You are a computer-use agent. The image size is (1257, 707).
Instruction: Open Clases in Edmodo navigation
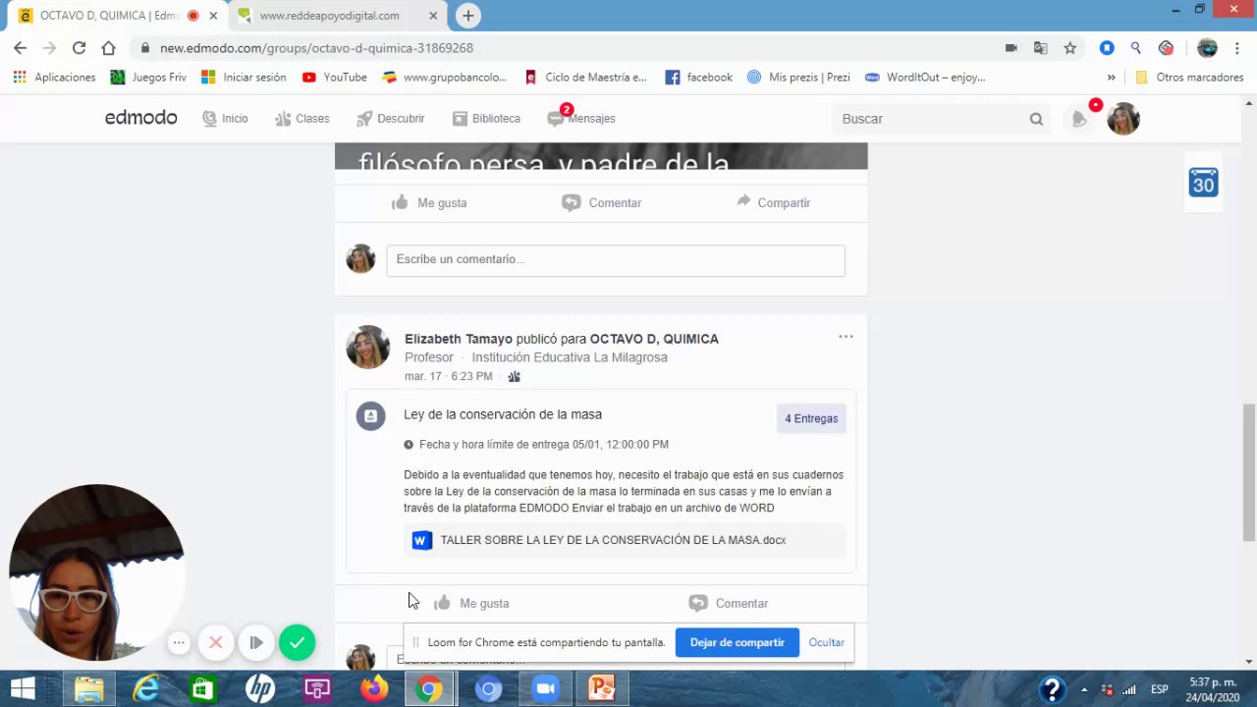click(x=302, y=118)
